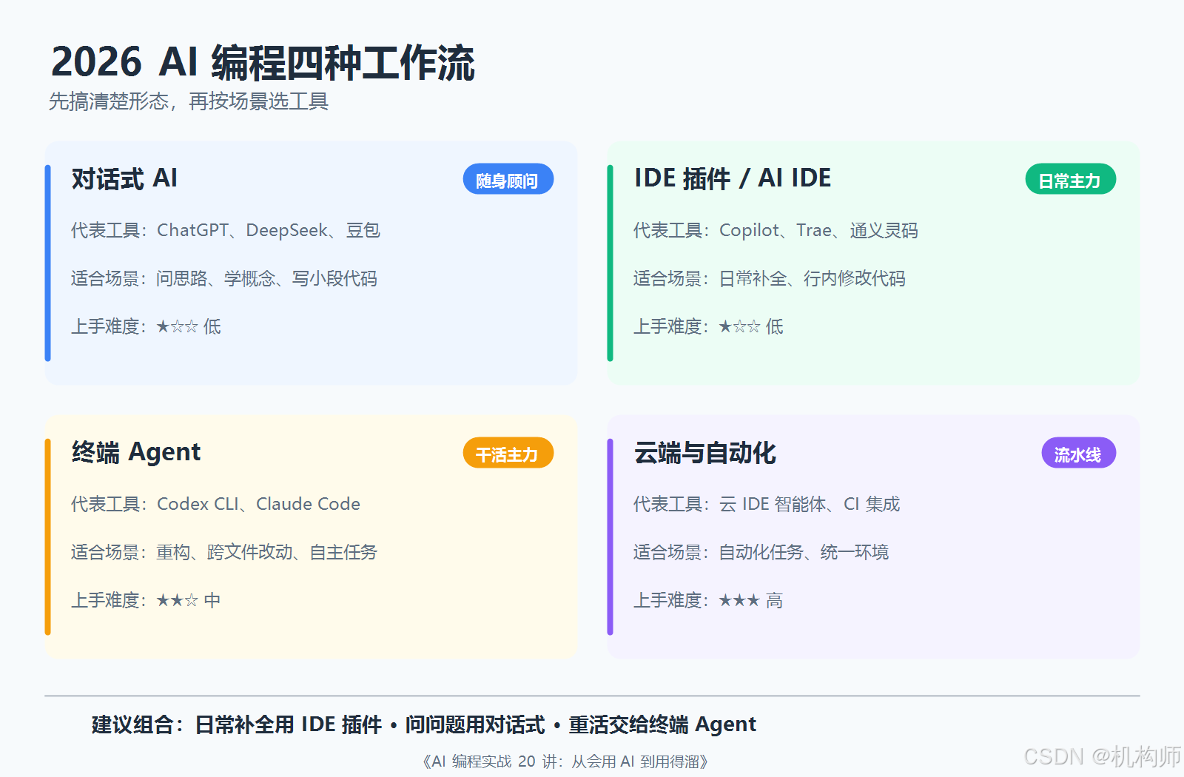Click the '上手难度：★★★ 高' line
The image size is (1184, 777).
pos(708,600)
